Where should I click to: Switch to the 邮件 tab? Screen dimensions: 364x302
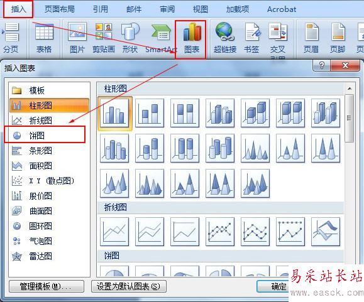134,9
